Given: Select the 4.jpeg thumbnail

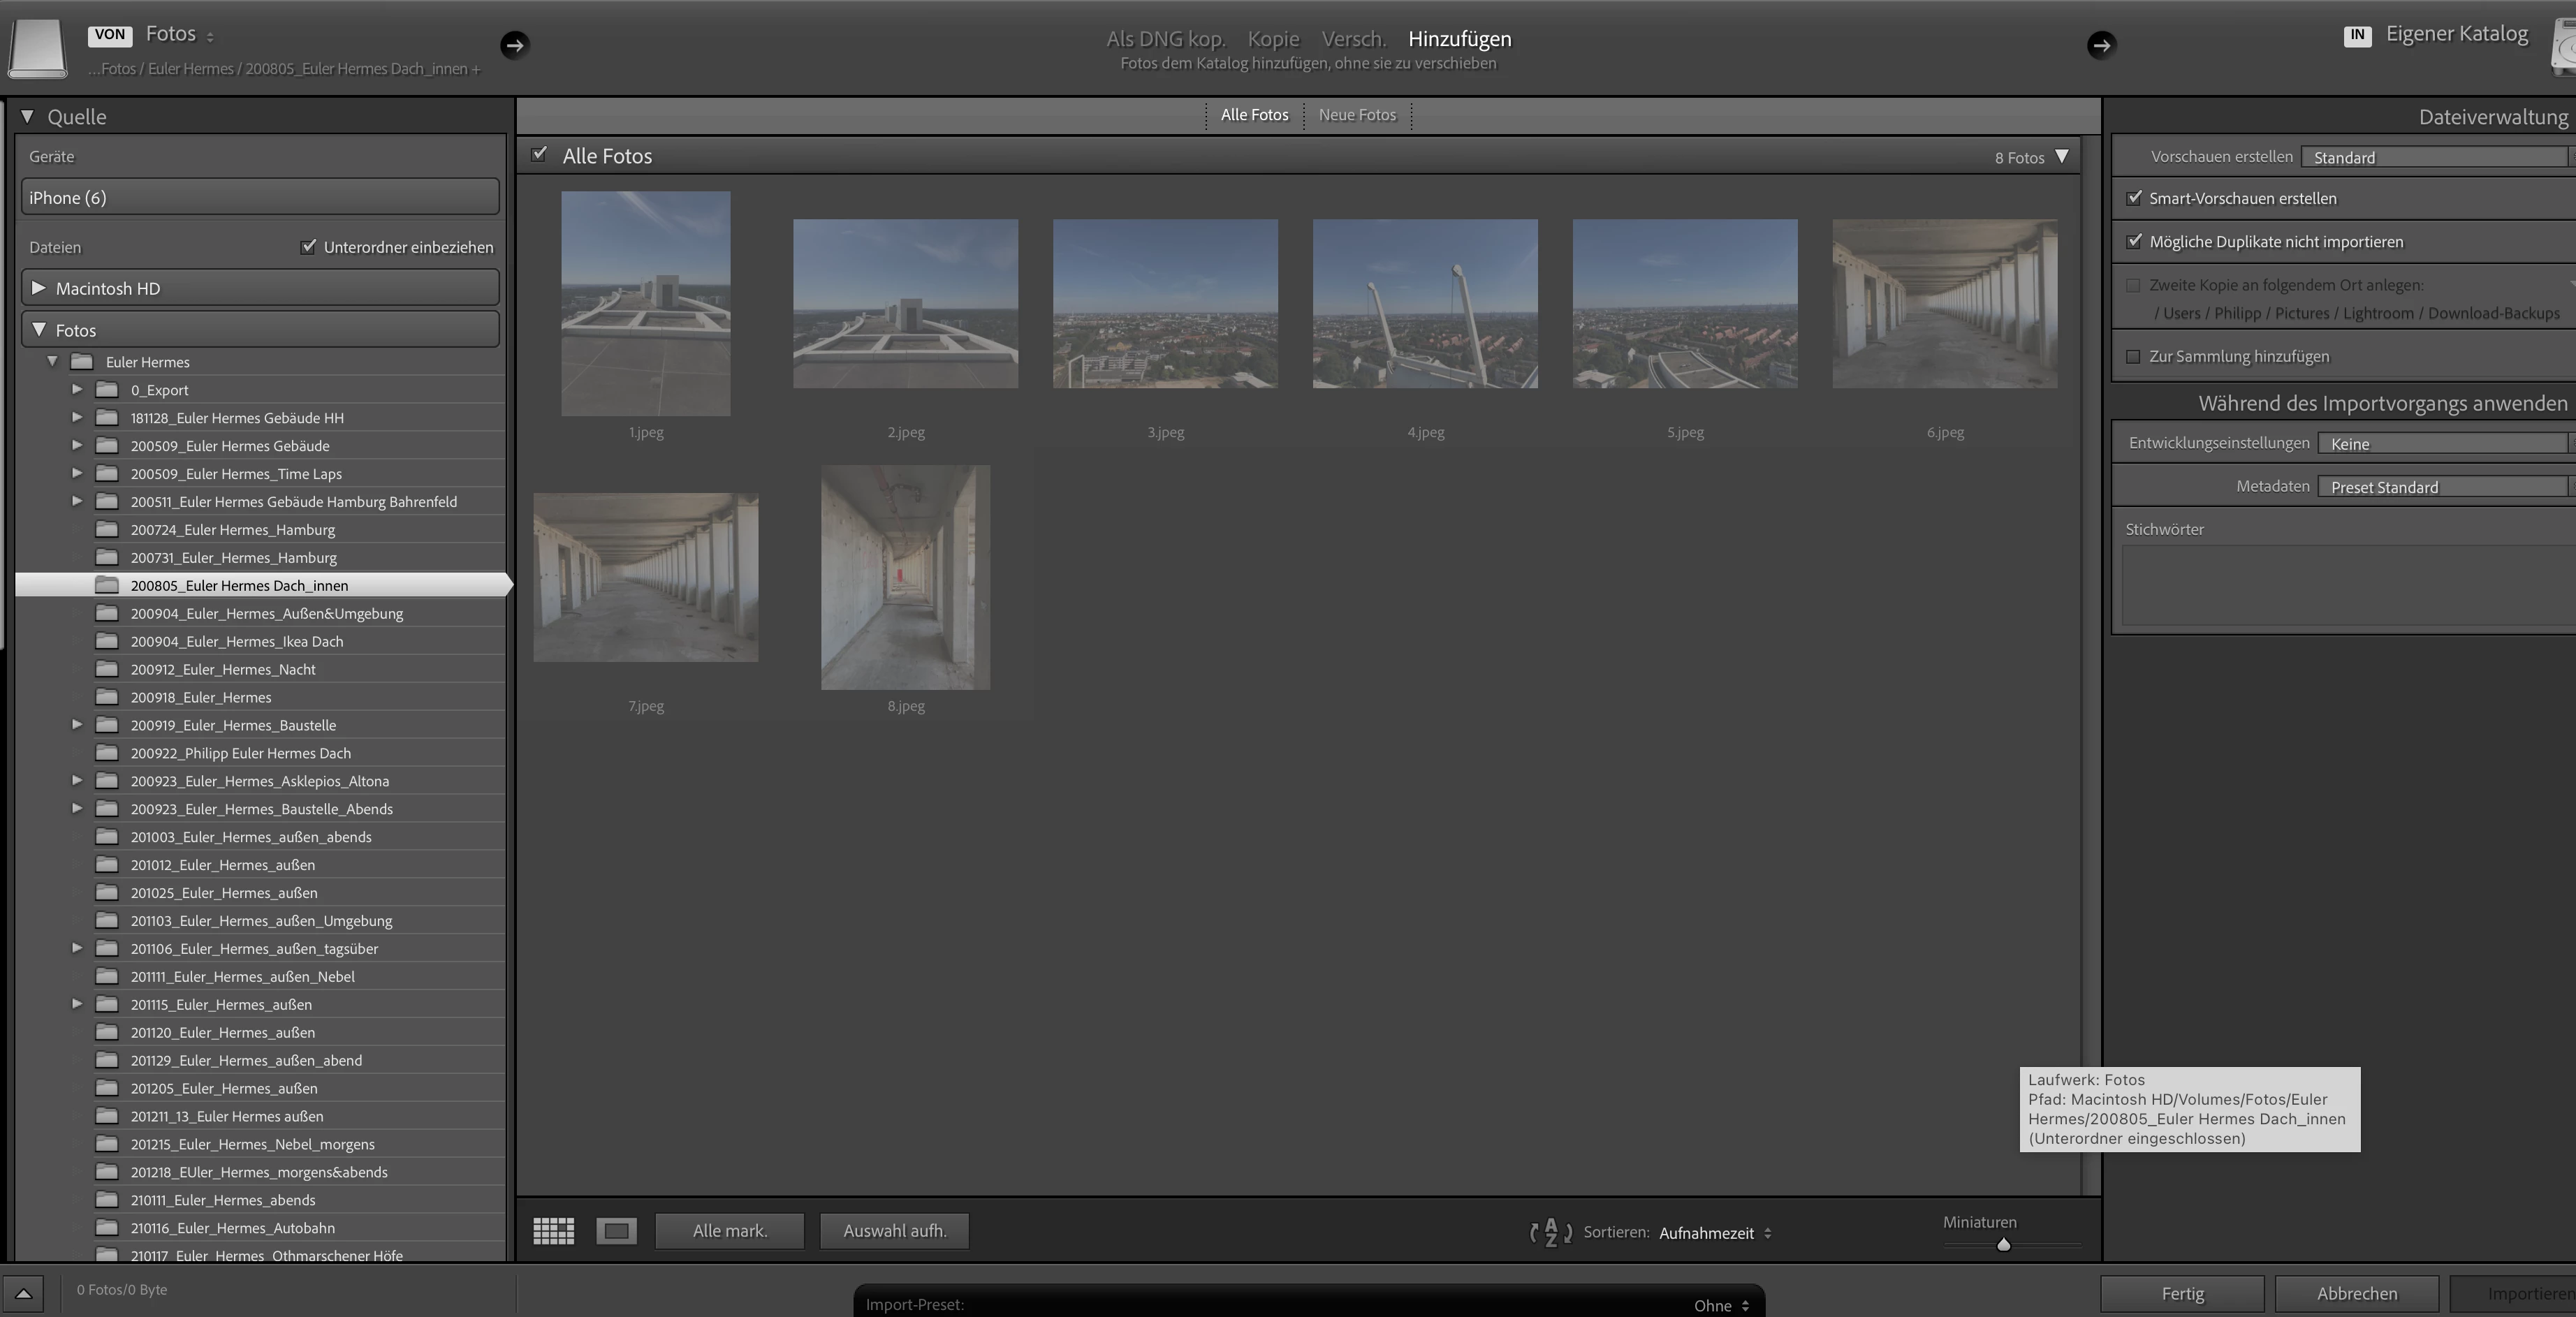Looking at the screenshot, I should 1424,304.
